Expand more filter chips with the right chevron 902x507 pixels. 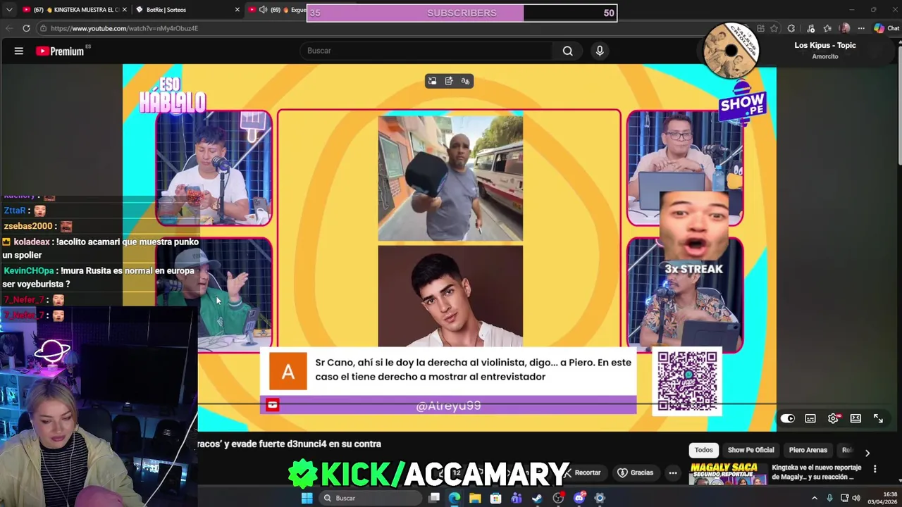click(x=867, y=453)
